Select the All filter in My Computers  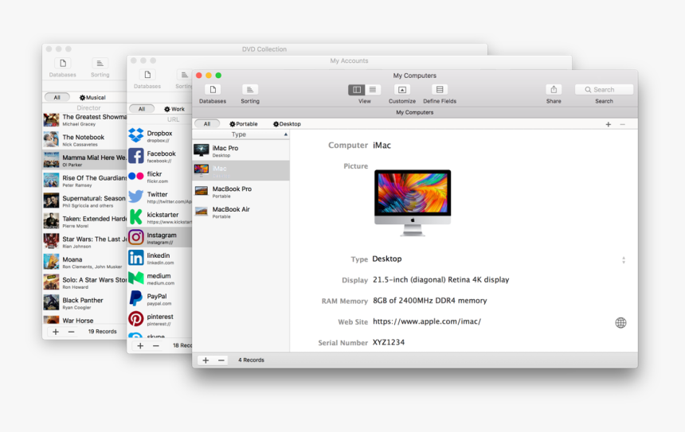pos(207,124)
